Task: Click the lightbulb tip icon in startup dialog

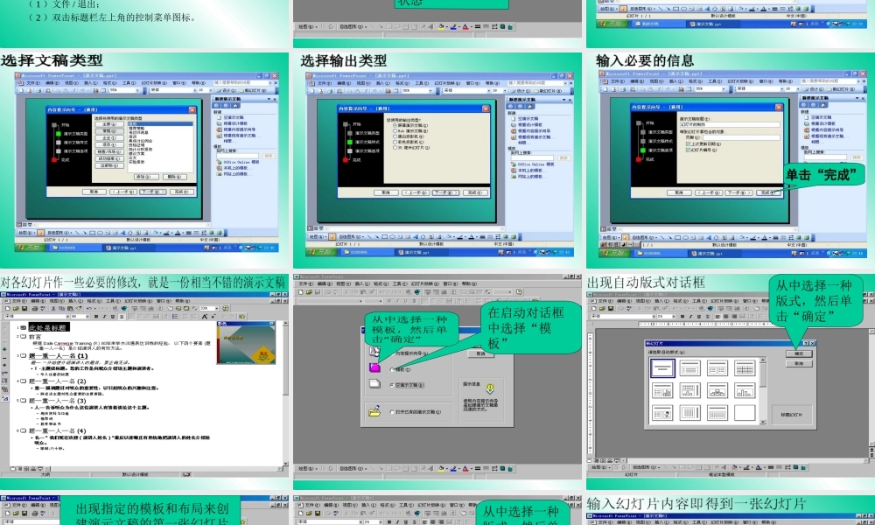Action: click(x=490, y=388)
